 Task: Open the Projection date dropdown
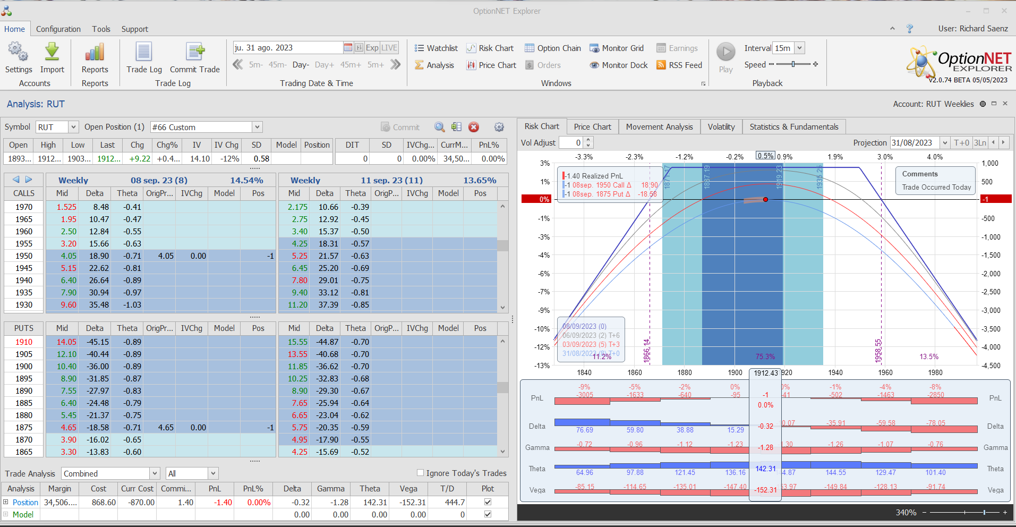944,143
